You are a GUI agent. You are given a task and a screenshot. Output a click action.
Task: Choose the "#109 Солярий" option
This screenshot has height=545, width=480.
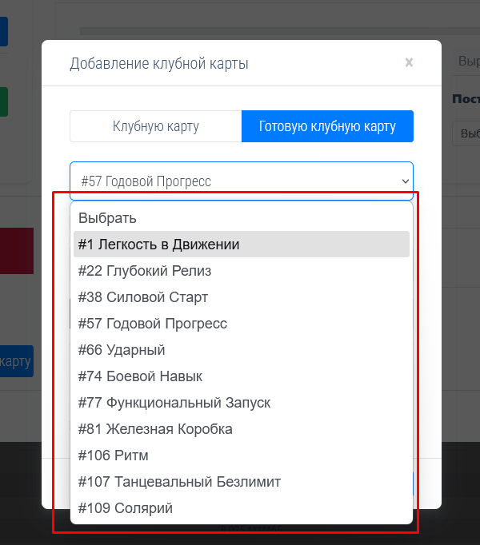[x=126, y=508]
